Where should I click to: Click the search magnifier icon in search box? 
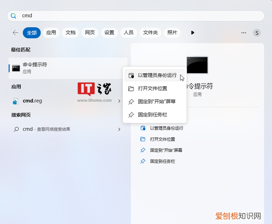click(x=13, y=16)
